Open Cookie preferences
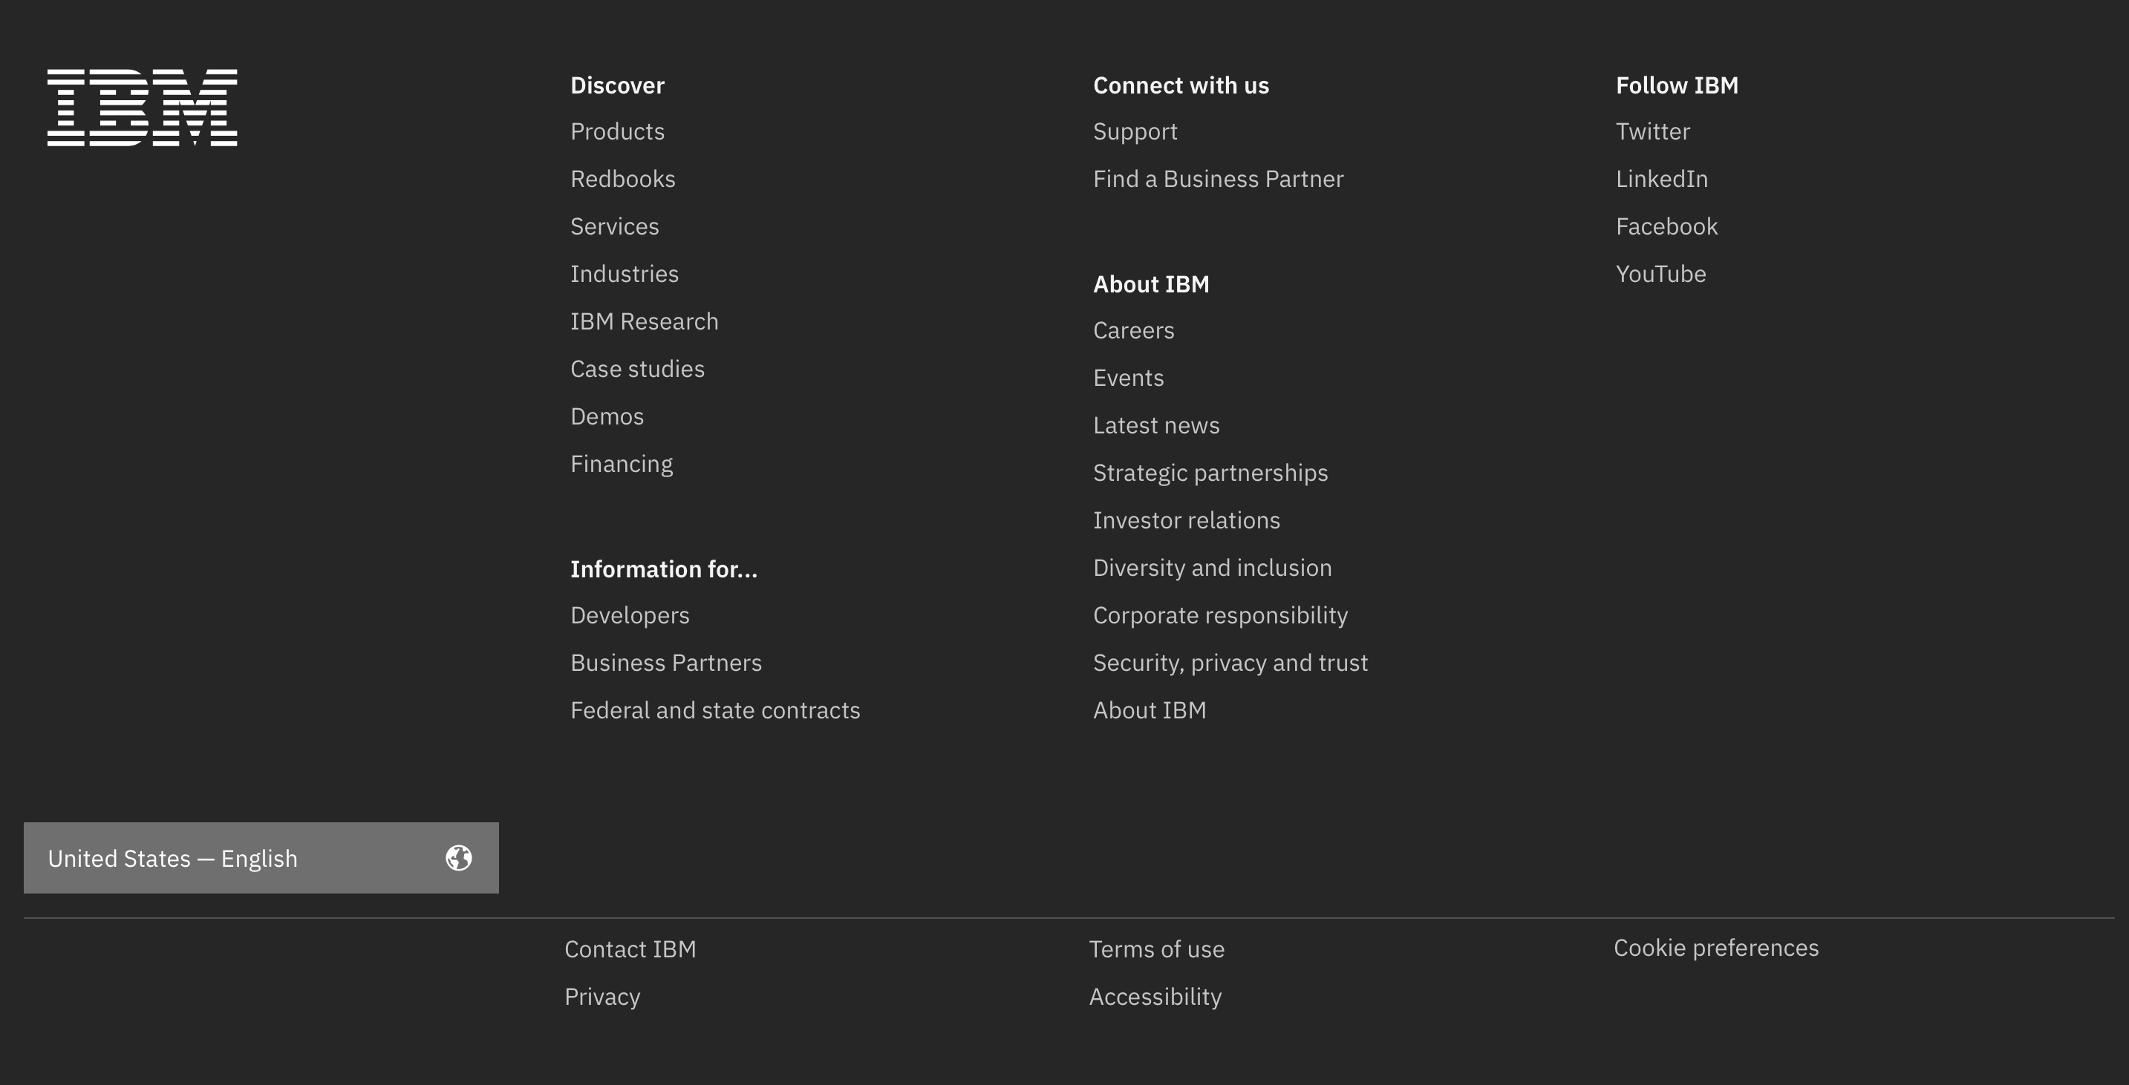 (1717, 948)
